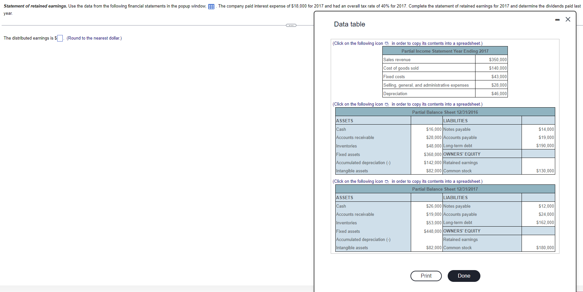Click the Data table title
This screenshot has width=583, height=292.
click(349, 24)
